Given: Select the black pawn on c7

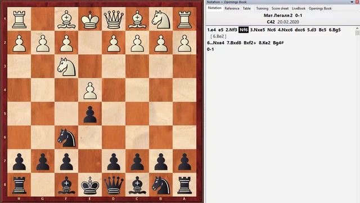Looking at the screenshot, I should (137, 162).
